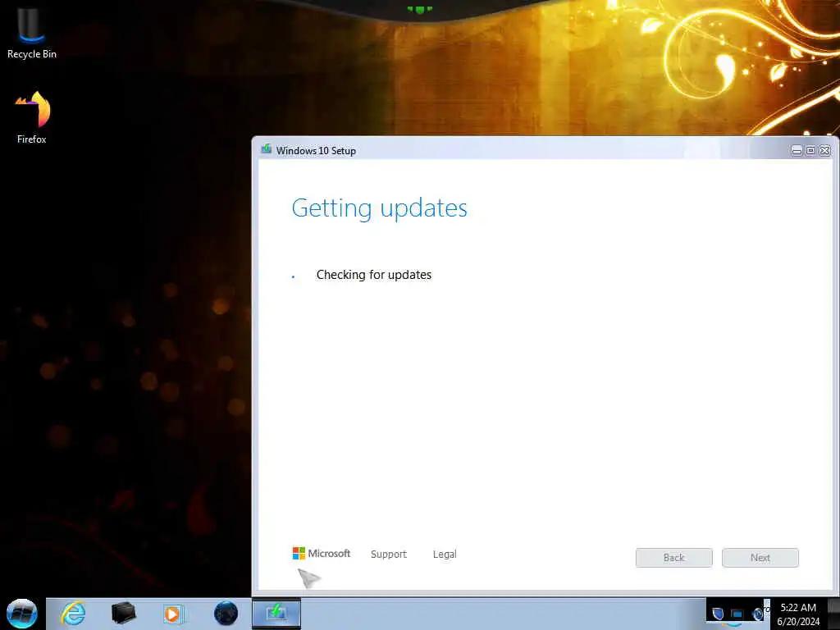Click the Windows 10 Setup title bar icon
Image resolution: width=840 pixels, height=630 pixels.
(267, 149)
